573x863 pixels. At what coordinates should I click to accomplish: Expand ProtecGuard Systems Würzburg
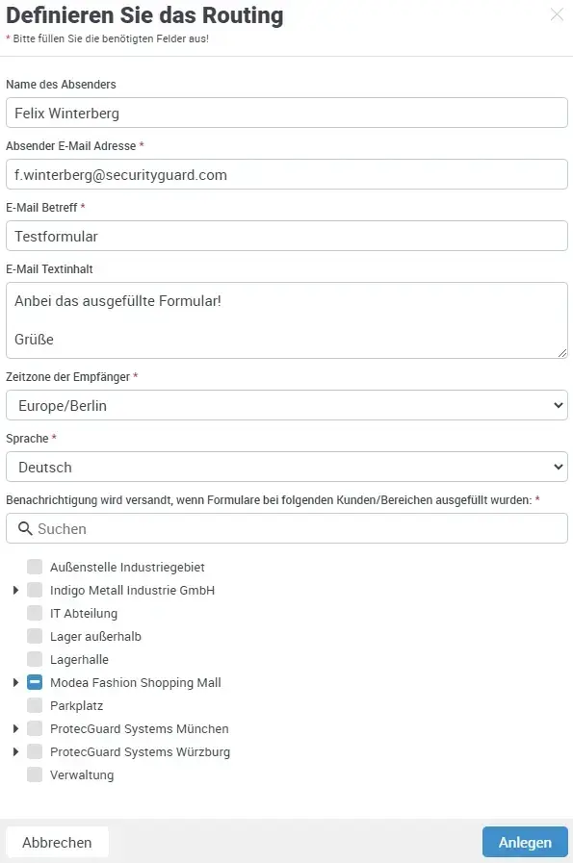tap(14, 751)
